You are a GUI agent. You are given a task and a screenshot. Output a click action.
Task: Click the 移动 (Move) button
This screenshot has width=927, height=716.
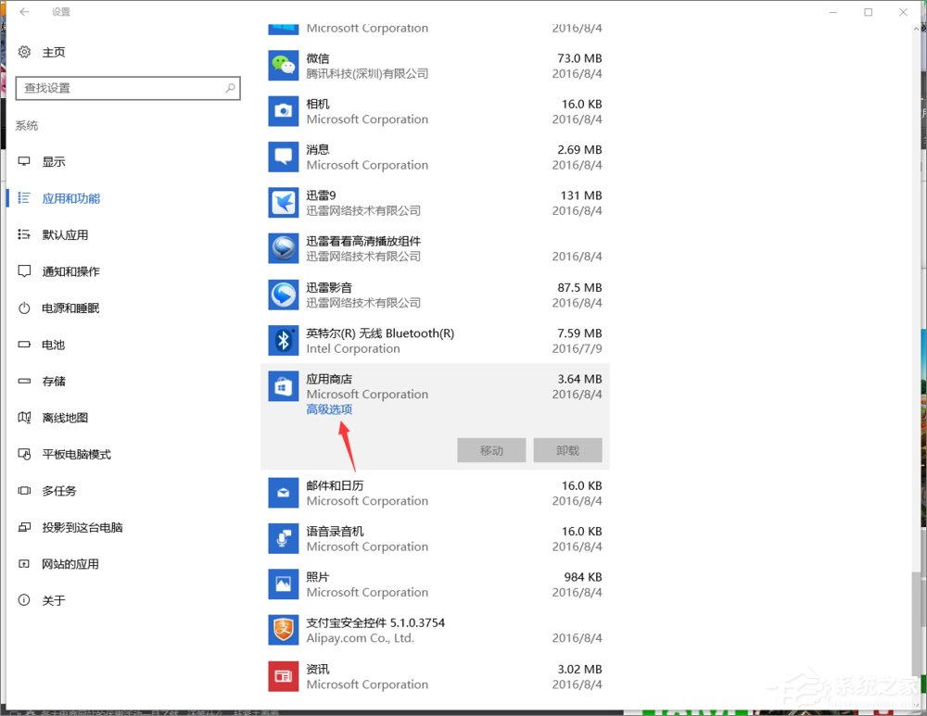click(490, 450)
